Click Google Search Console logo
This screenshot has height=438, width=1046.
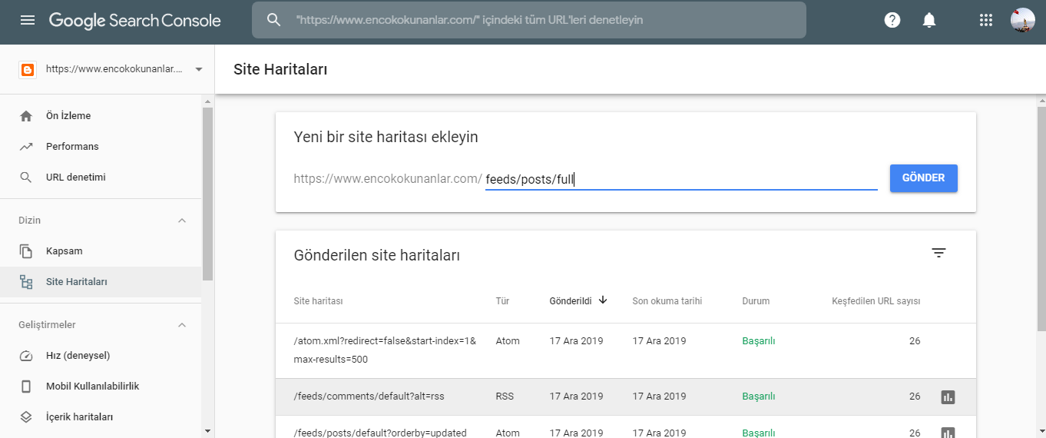[135, 21]
